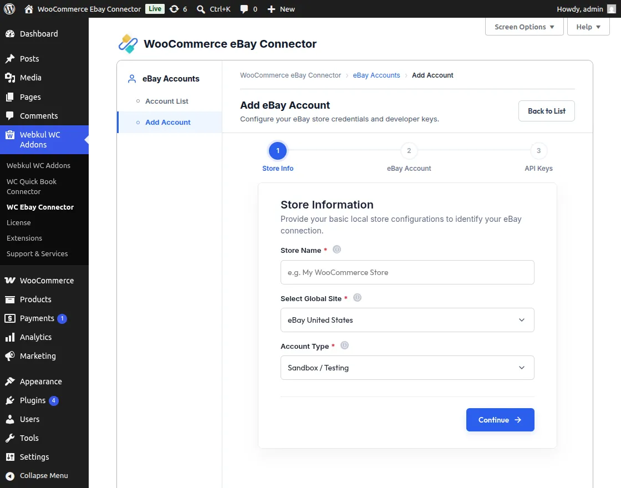Open Support & Services submenu item

37,253
